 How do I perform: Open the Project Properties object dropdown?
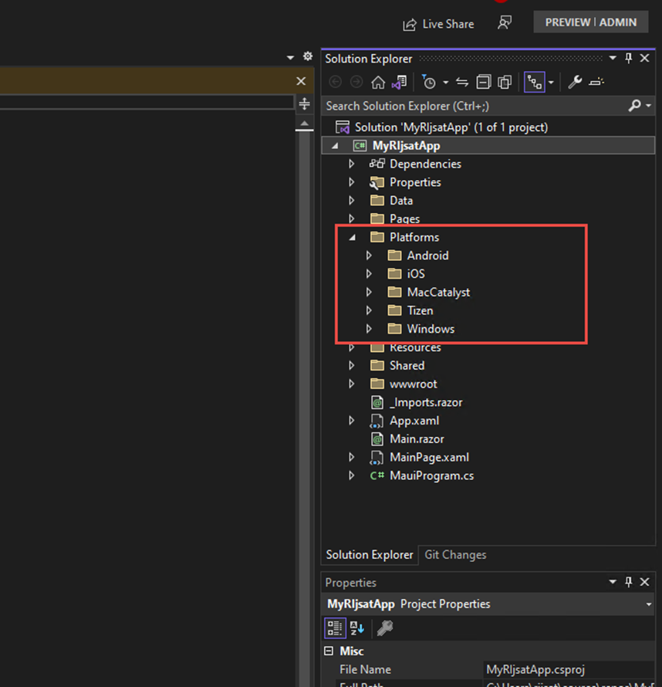649,604
